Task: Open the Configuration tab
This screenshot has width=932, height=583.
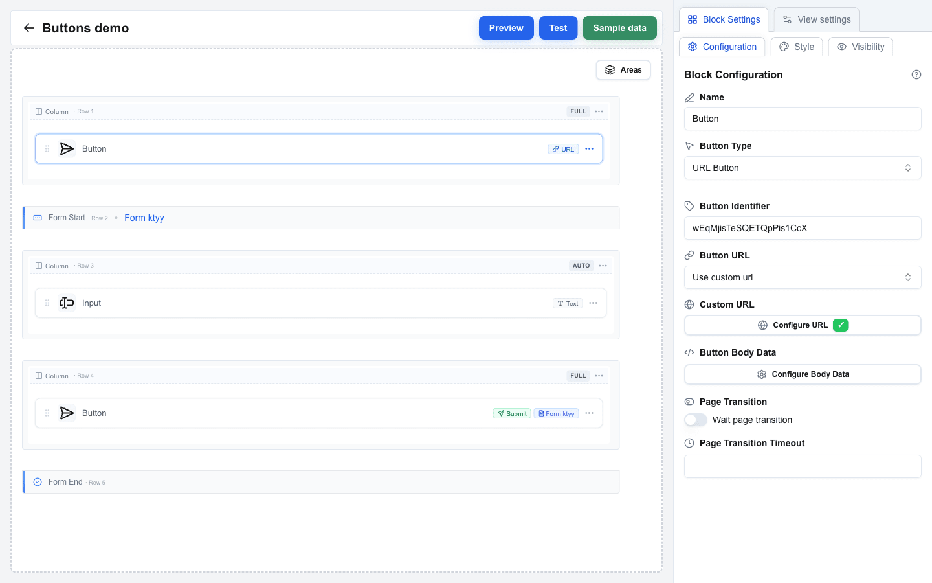Action: tap(722, 47)
